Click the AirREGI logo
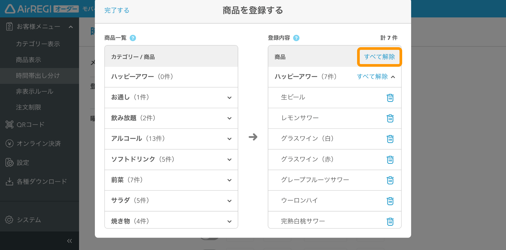 click(x=42, y=9)
